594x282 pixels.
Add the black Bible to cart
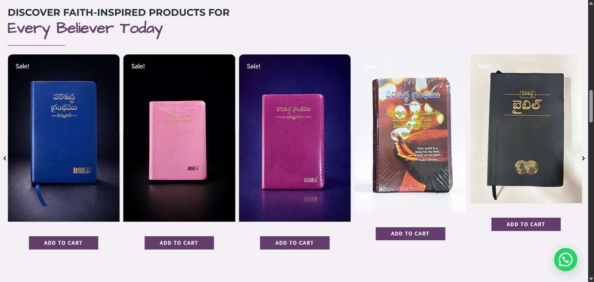tap(526, 224)
